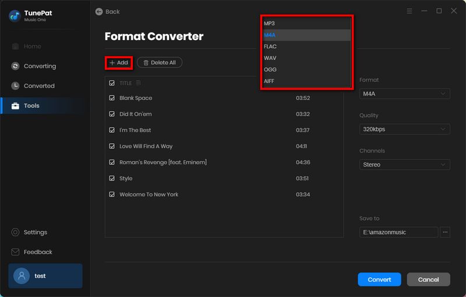Select MP3 from the format list
Viewport: 466px width, 297px height.
[307, 23]
